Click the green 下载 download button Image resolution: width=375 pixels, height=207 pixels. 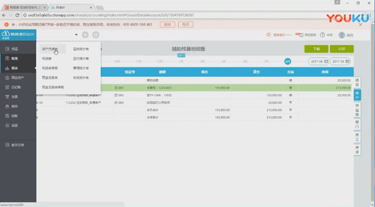tap(316, 49)
